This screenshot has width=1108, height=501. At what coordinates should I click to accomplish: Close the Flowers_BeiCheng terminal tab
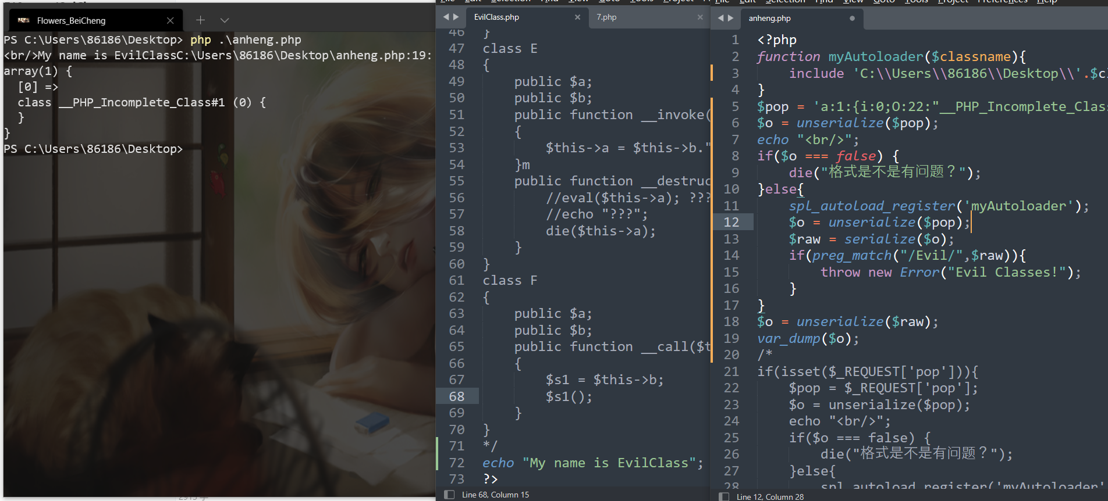[x=170, y=20]
